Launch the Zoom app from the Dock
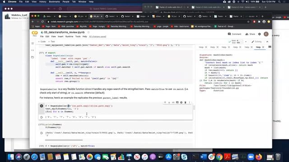Screen dimensions: 289x162 coord(251,157)
